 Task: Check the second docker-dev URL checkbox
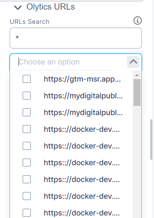(26, 146)
